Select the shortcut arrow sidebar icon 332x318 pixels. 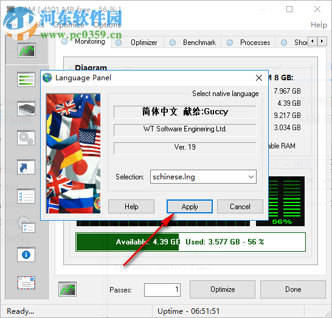[x=26, y=167]
